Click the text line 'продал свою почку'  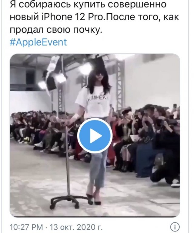pos(56,30)
